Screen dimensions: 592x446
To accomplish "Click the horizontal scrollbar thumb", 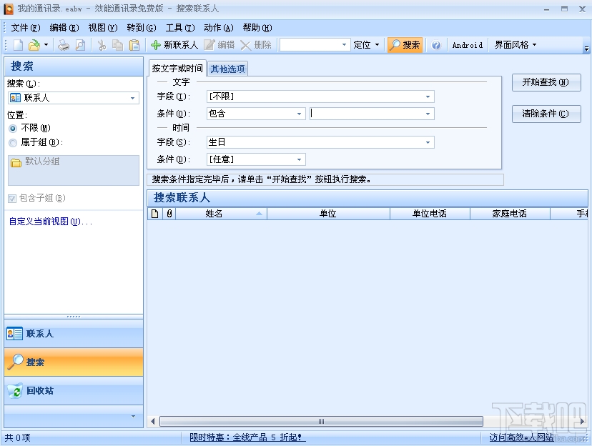I will pyautogui.click(x=321, y=421).
